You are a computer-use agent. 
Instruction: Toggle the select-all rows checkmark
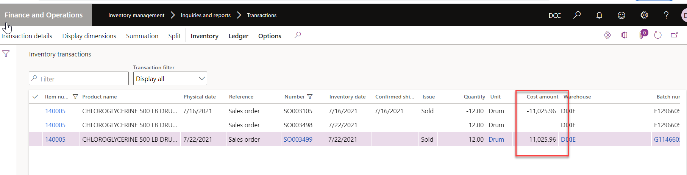click(x=36, y=97)
